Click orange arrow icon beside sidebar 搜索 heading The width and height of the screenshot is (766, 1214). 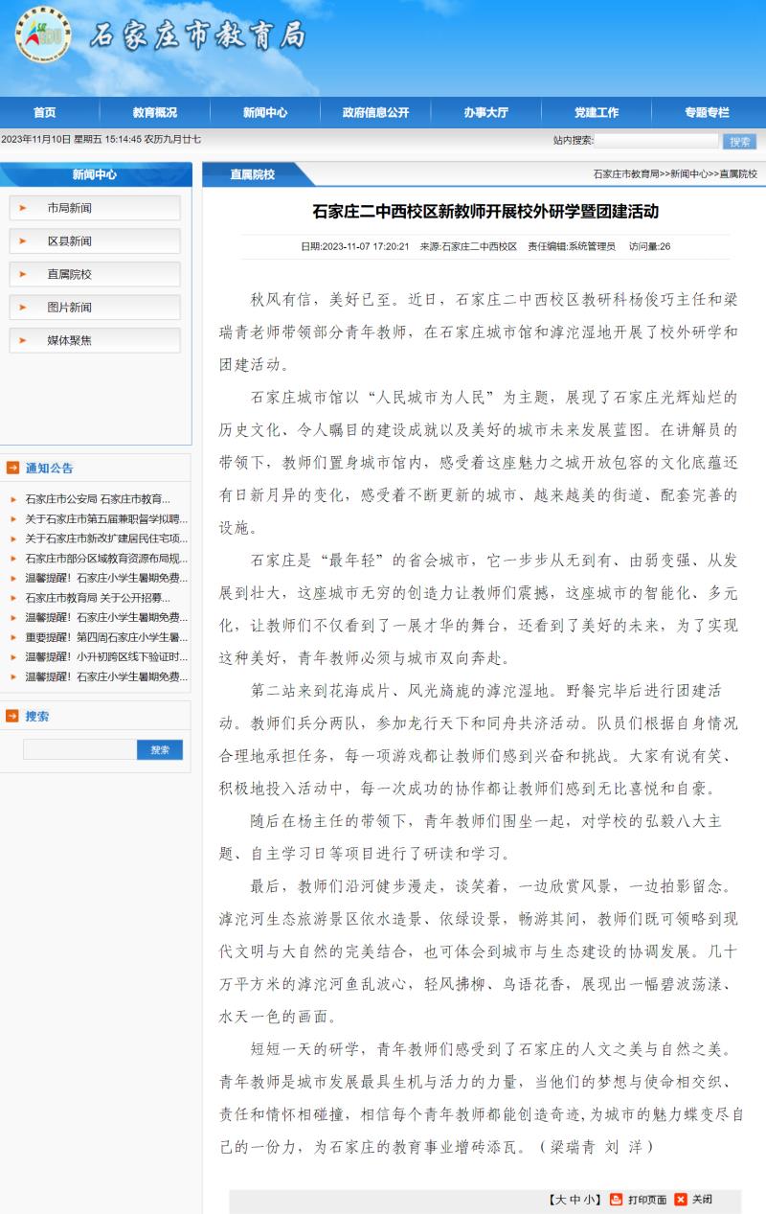pos(12,716)
